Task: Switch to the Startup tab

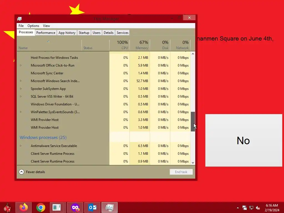Action: [84, 33]
